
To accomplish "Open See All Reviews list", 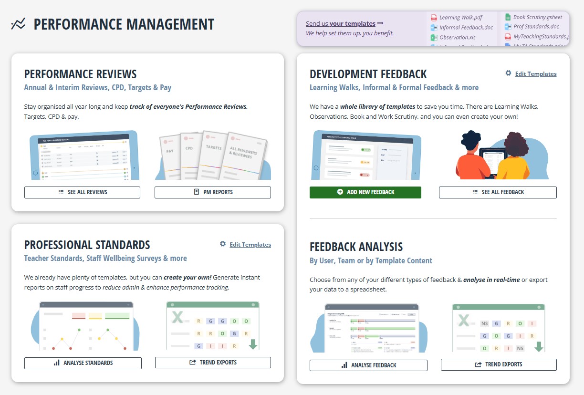I will [x=82, y=192].
